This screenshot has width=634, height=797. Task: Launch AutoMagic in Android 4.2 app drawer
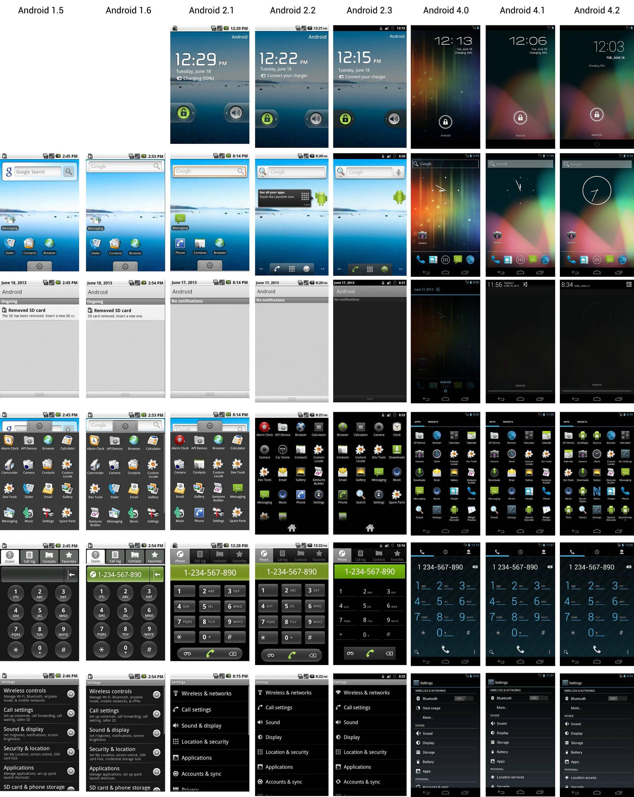(x=583, y=437)
